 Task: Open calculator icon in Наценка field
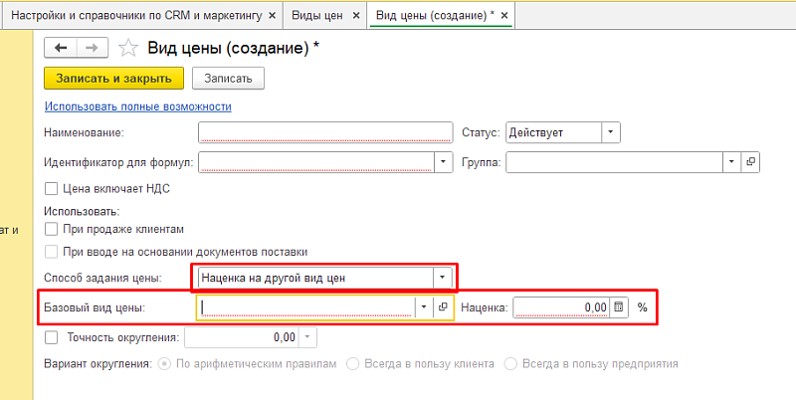pos(619,307)
